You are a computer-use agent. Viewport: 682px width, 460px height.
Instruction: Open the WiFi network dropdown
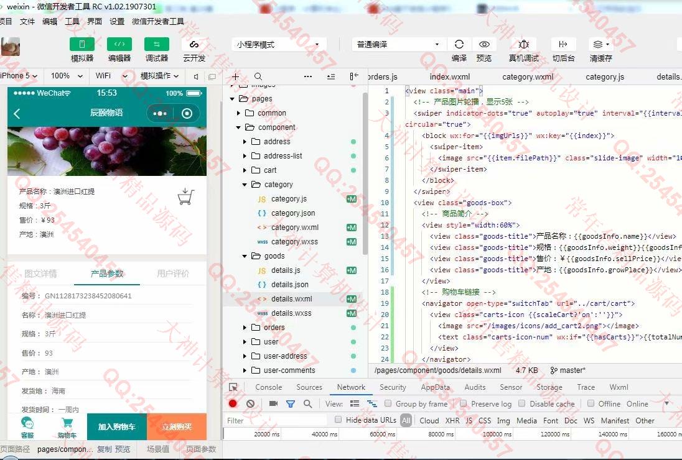click(111, 76)
